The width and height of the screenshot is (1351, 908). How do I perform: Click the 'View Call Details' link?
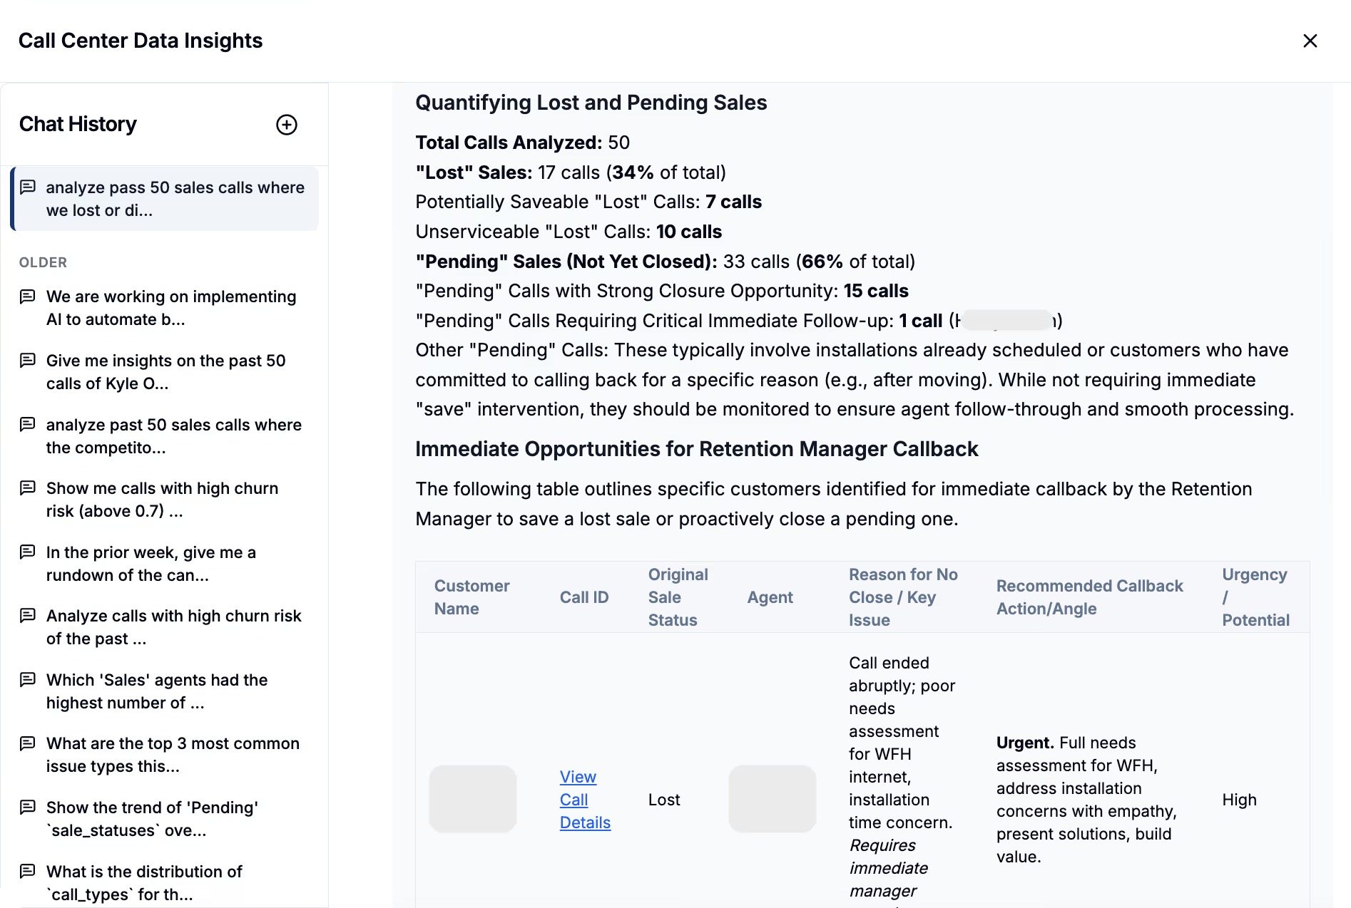(584, 800)
